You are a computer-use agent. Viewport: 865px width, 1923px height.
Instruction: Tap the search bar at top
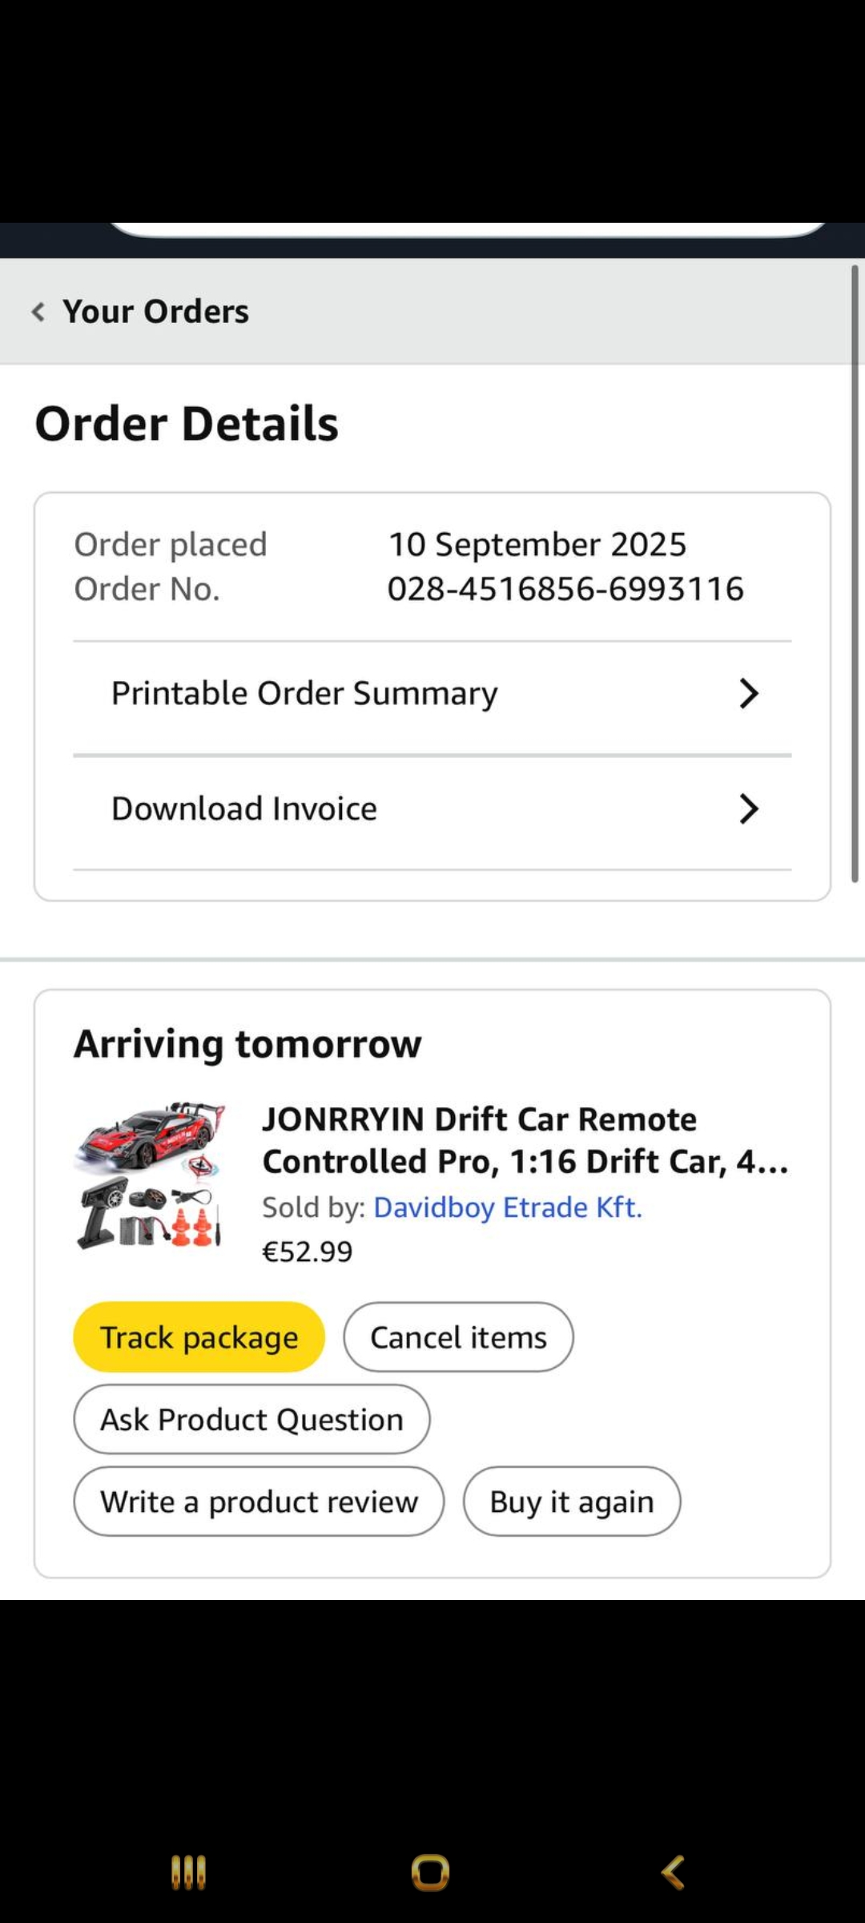pos(468,228)
